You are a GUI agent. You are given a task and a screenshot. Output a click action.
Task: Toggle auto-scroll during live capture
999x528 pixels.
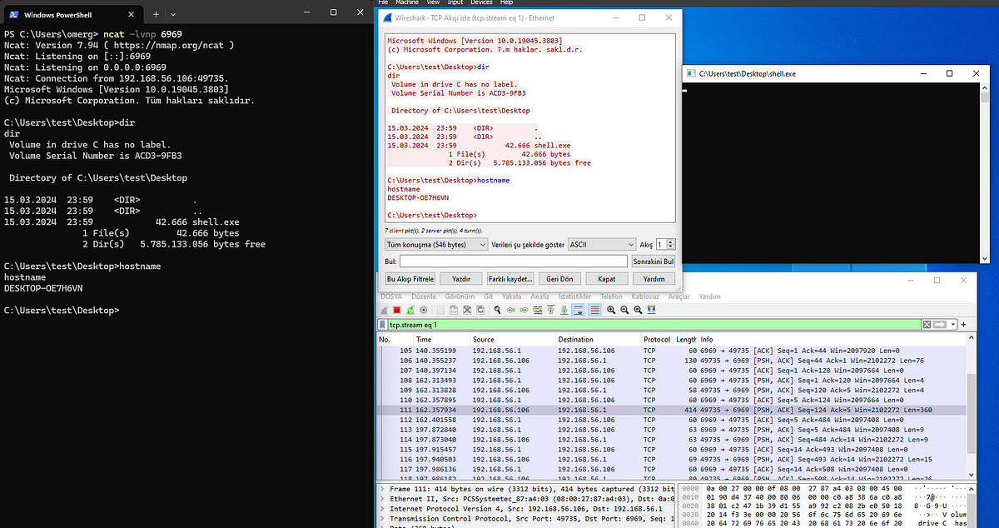[x=578, y=309]
